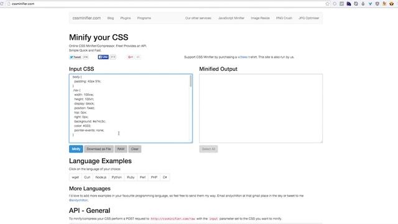Click the Minify your CSS heading

click(98, 37)
